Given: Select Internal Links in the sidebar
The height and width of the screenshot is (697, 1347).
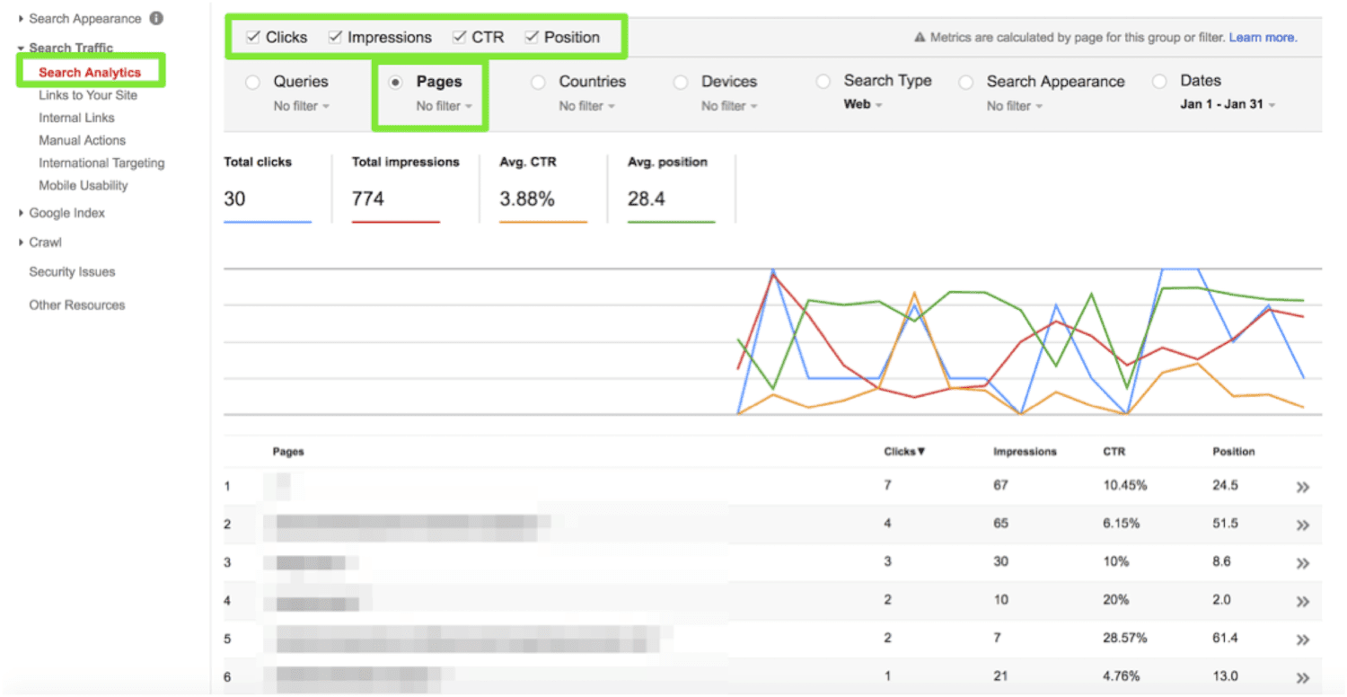Looking at the screenshot, I should [76, 117].
